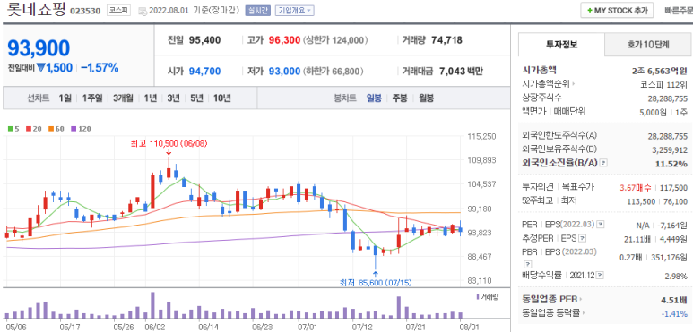This screenshot has height=332, width=693.
Task: Select the 3개월 line chart period
Action: pos(123,98)
